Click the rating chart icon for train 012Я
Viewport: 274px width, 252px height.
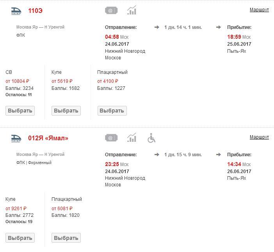coord(132,138)
